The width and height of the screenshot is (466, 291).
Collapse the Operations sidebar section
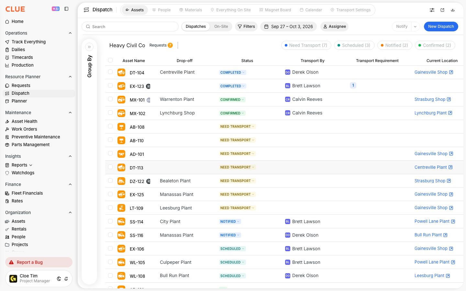(x=70, y=33)
